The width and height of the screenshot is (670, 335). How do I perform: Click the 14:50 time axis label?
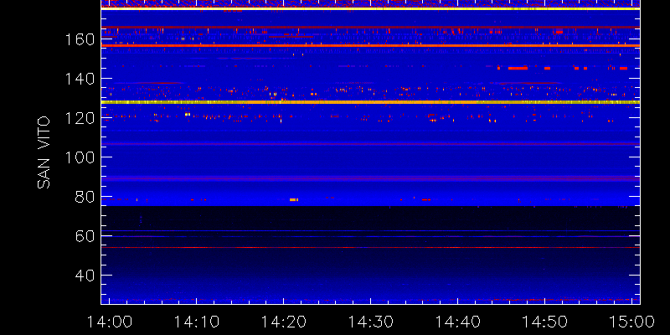click(545, 322)
